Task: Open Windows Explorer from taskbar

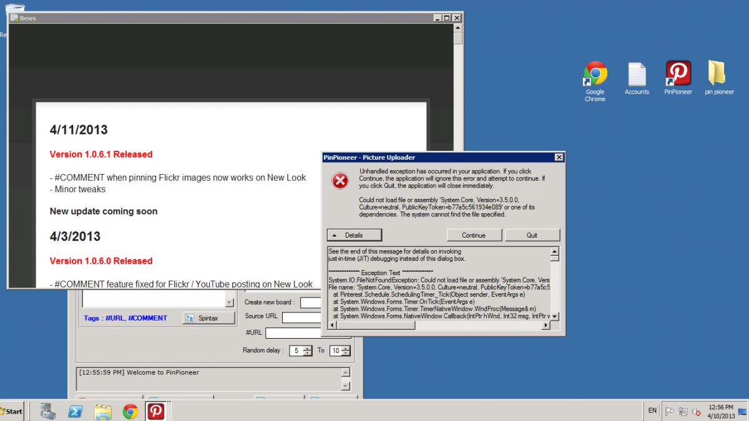Action: click(x=103, y=411)
